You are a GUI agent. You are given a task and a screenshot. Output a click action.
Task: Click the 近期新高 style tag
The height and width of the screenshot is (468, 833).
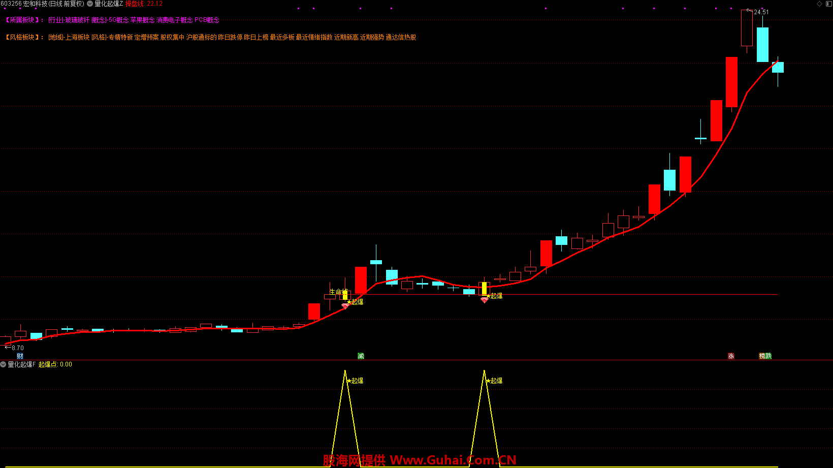pos(346,37)
